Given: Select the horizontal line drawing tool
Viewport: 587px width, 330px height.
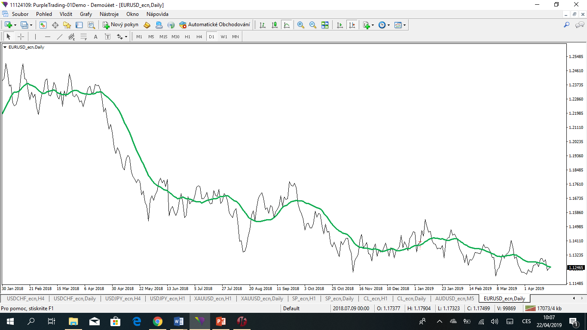Looking at the screenshot, I should point(47,37).
